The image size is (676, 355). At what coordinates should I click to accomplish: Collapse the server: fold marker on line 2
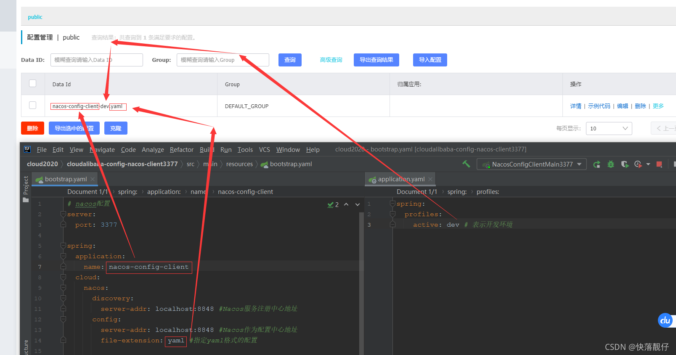click(63, 214)
